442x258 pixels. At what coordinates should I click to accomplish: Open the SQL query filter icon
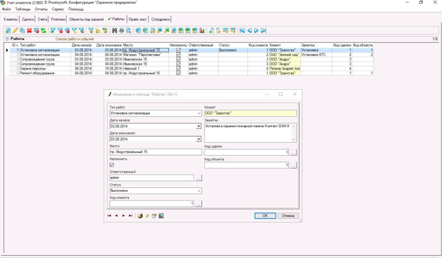tap(105, 30)
